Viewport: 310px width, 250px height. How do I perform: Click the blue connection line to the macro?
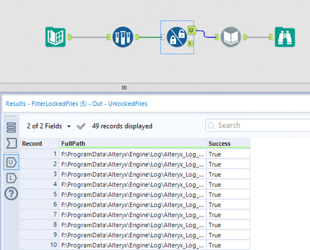[205, 34]
